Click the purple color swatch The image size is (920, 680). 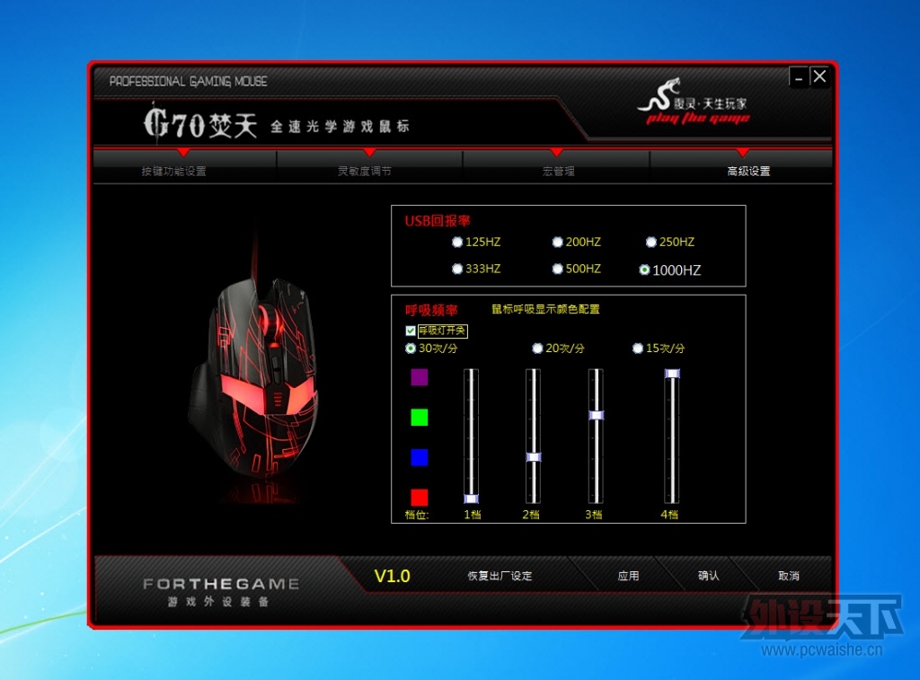(x=419, y=377)
